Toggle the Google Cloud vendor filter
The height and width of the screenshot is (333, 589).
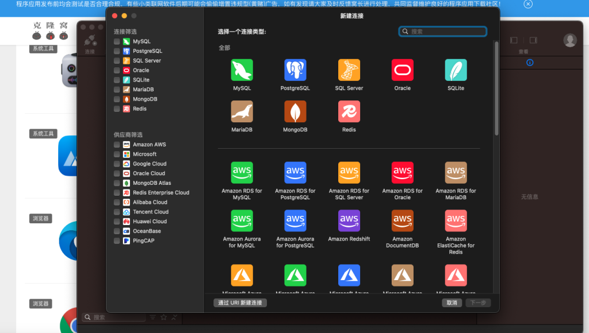pyautogui.click(x=117, y=164)
